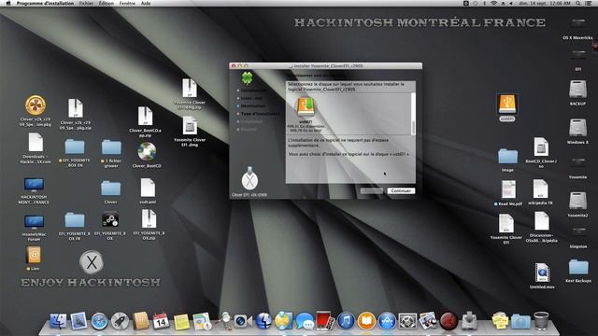Open the Édition menu

[x=106, y=3]
